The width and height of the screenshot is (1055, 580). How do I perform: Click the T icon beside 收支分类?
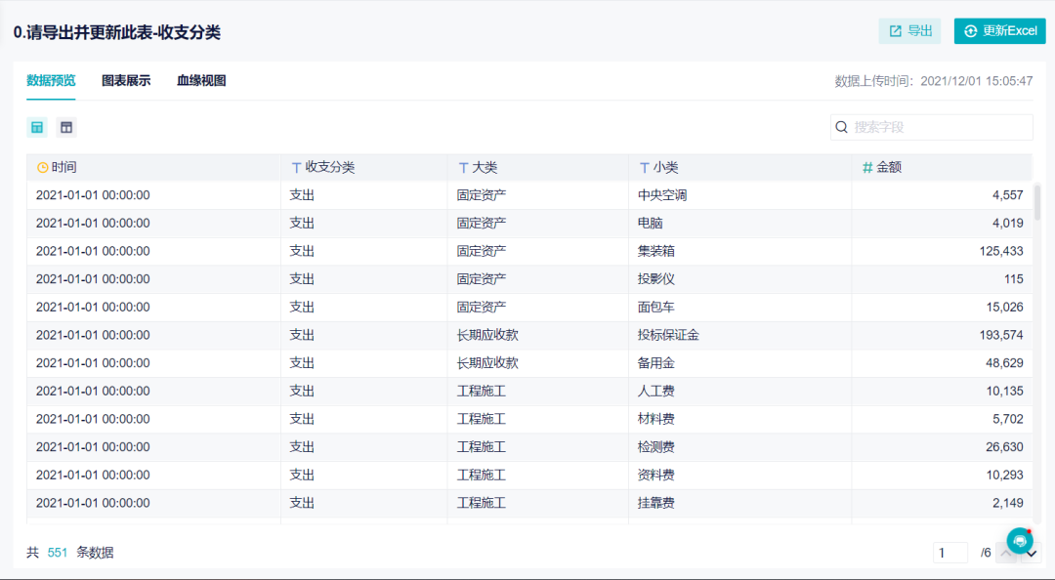296,168
